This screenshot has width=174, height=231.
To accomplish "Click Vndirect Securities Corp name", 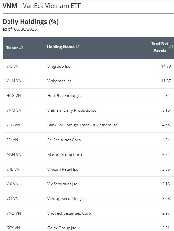I will pyautogui.click(x=69, y=213).
